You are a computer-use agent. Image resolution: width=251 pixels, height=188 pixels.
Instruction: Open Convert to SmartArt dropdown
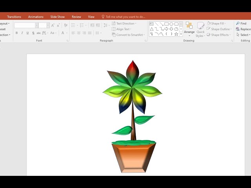pyautogui.click(x=128, y=35)
